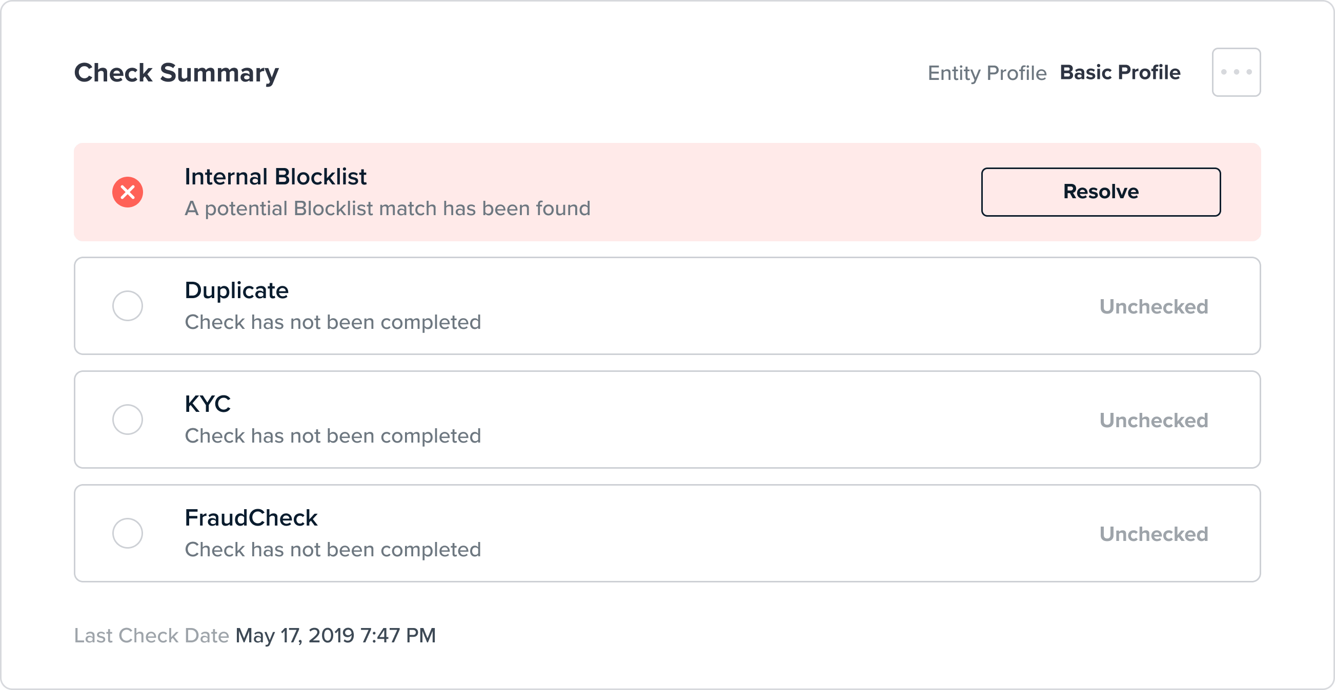Viewport: 1335px width, 690px height.
Task: Click the Check Summary heading
Action: (x=177, y=72)
